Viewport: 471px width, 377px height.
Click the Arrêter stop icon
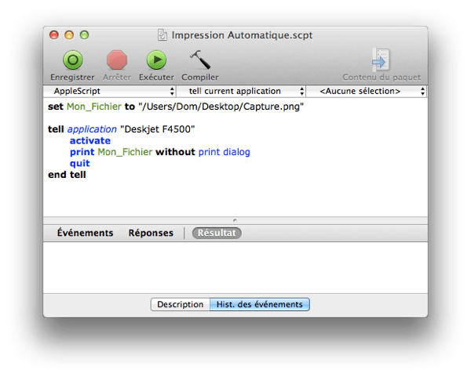point(117,60)
